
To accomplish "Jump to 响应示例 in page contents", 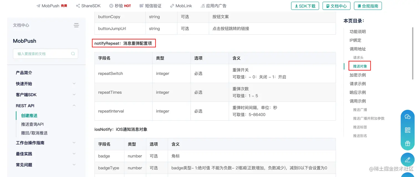I will coord(357,92).
